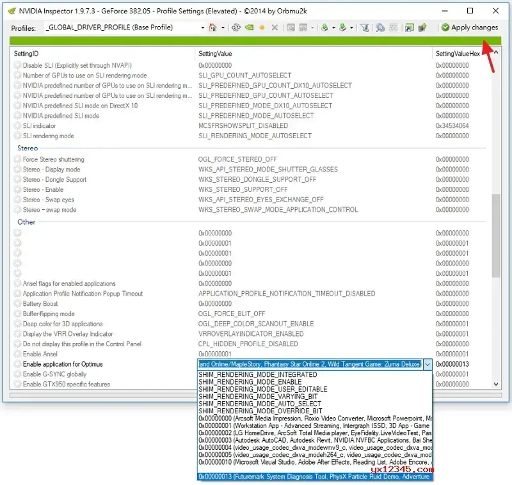This screenshot has height=485, width=512.
Task: Click the gear icon beside Battery Boost
Action: 17,303
